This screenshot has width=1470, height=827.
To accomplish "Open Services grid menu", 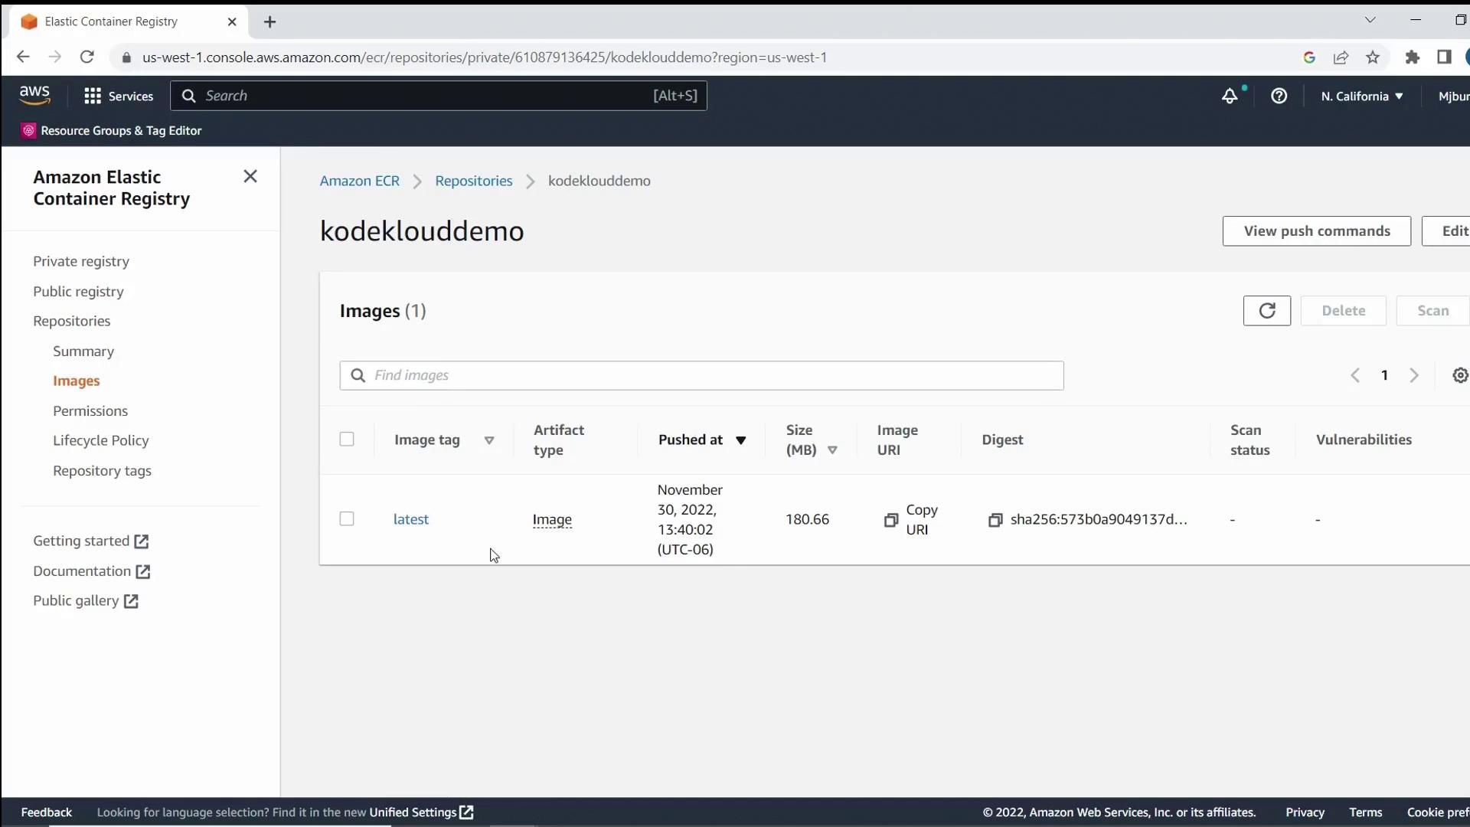I will click(x=119, y=96).
